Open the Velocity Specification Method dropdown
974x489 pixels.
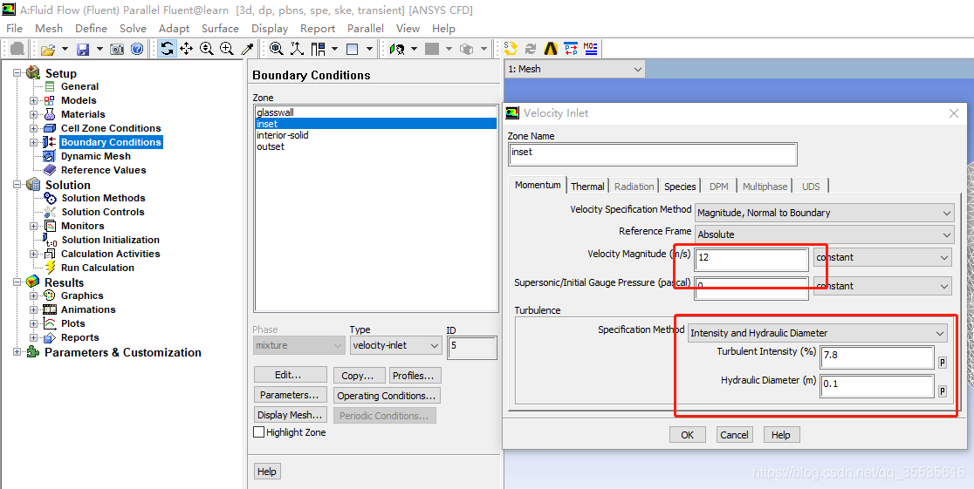[x=824, y=213]
